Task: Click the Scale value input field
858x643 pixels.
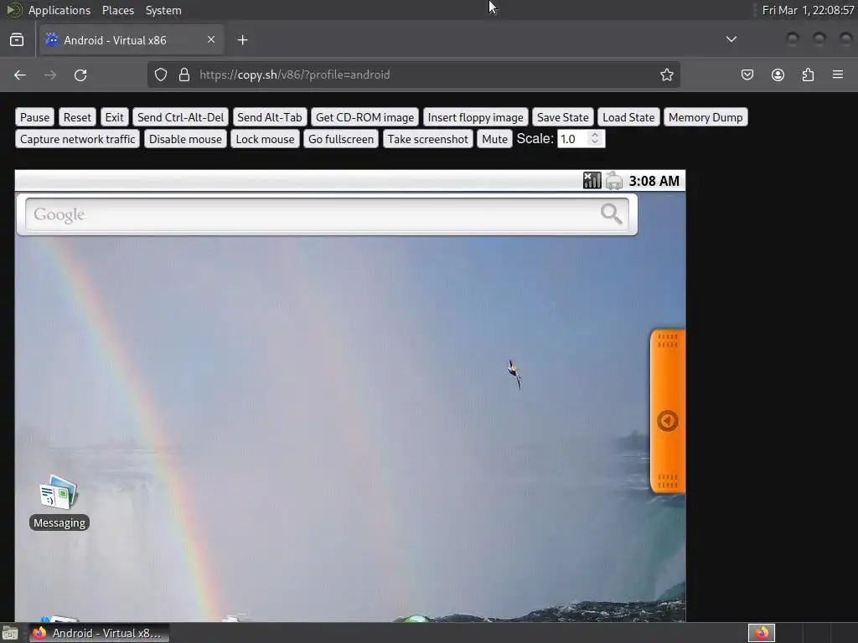Action: [x=572, y=139]
